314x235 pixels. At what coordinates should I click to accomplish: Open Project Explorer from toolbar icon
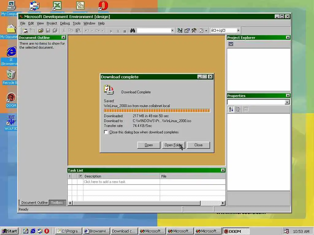pyautogui.click(x=180, y=31)
